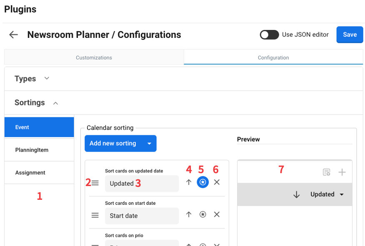
Task: Open the Updated dropdown in Preview
Action: pos(327,194)
